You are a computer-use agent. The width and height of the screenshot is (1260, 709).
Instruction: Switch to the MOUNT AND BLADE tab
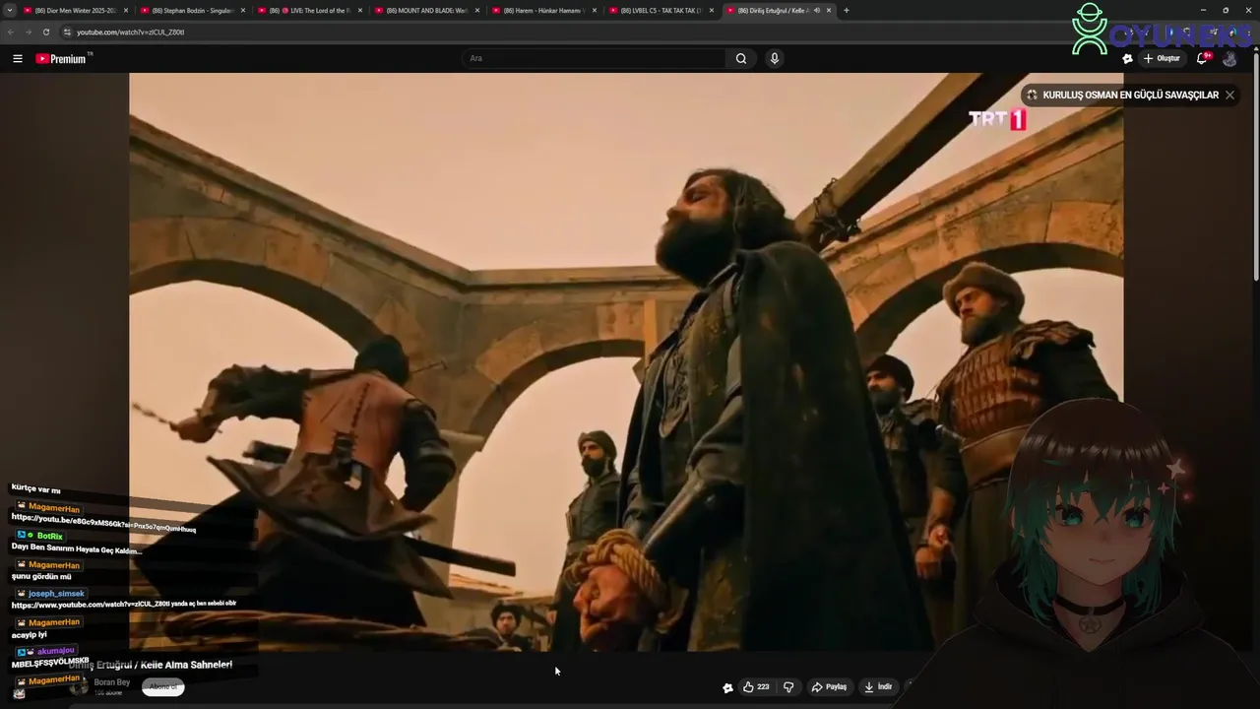pos(426,10)
